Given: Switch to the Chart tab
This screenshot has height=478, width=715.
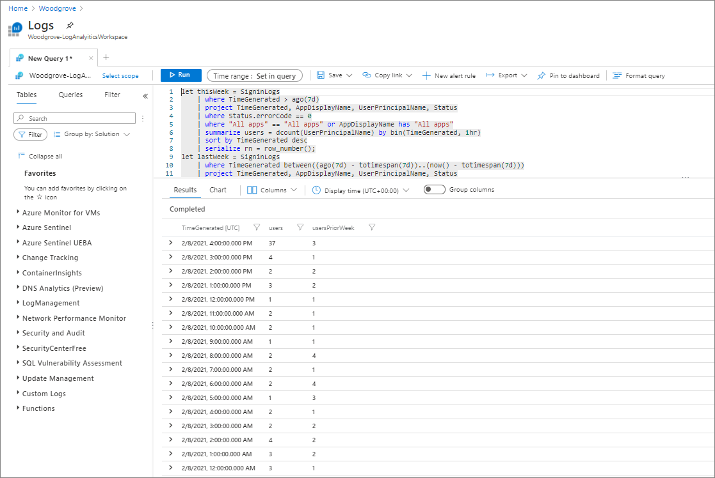Looking at the screenshot, I should click(x=218, y=190).
